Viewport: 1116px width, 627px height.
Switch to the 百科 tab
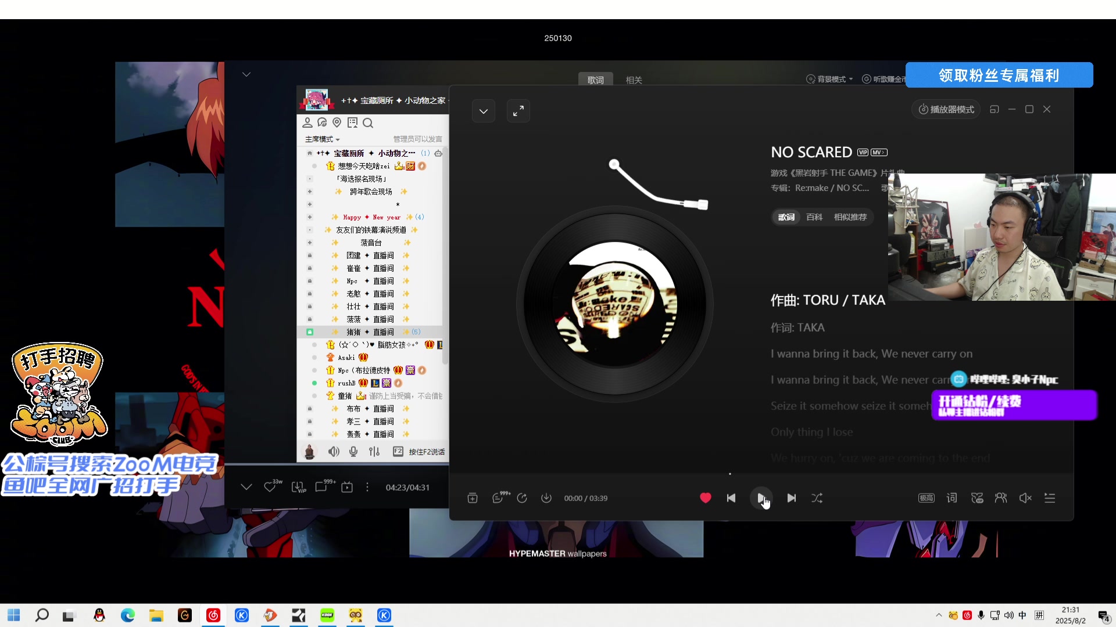pos(814,217)
